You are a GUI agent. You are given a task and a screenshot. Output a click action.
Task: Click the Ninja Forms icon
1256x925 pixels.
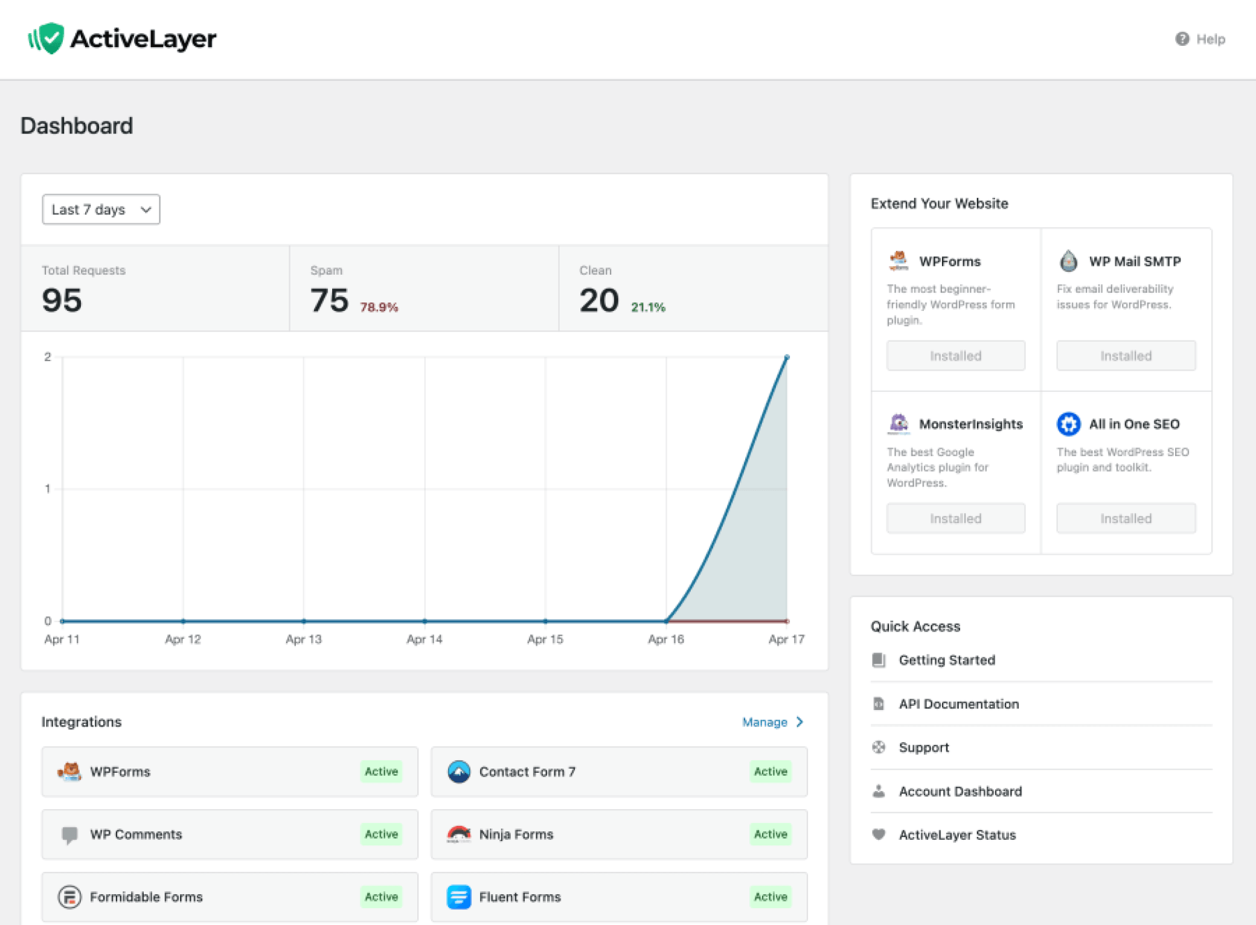tap(459, 834)
